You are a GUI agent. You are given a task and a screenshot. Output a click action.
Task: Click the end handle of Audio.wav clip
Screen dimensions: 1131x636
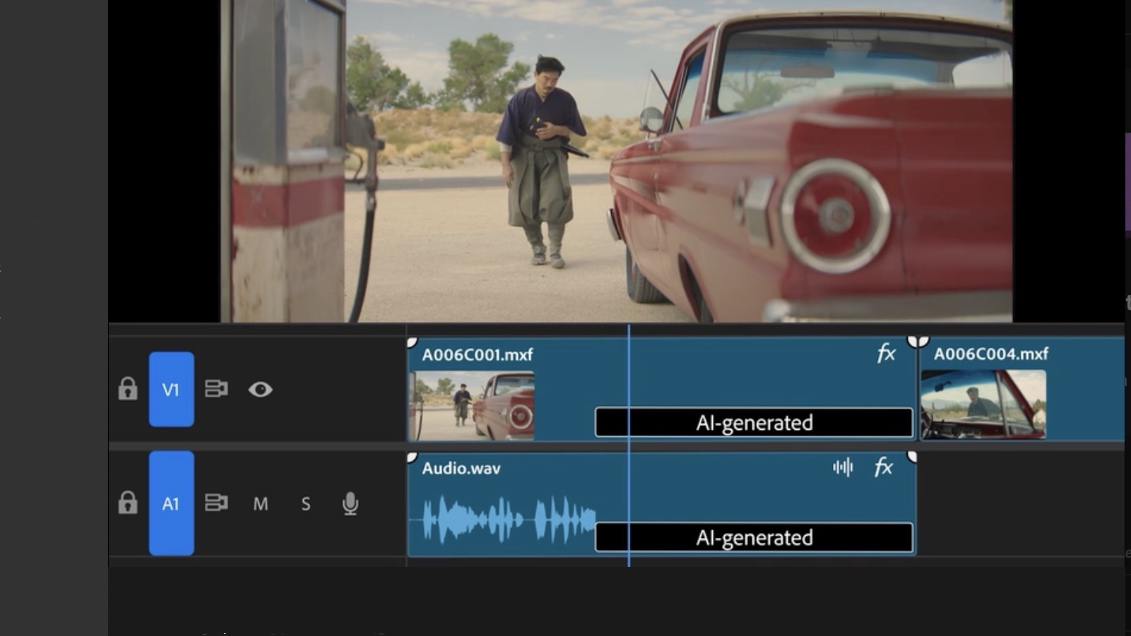pos(912,457)
